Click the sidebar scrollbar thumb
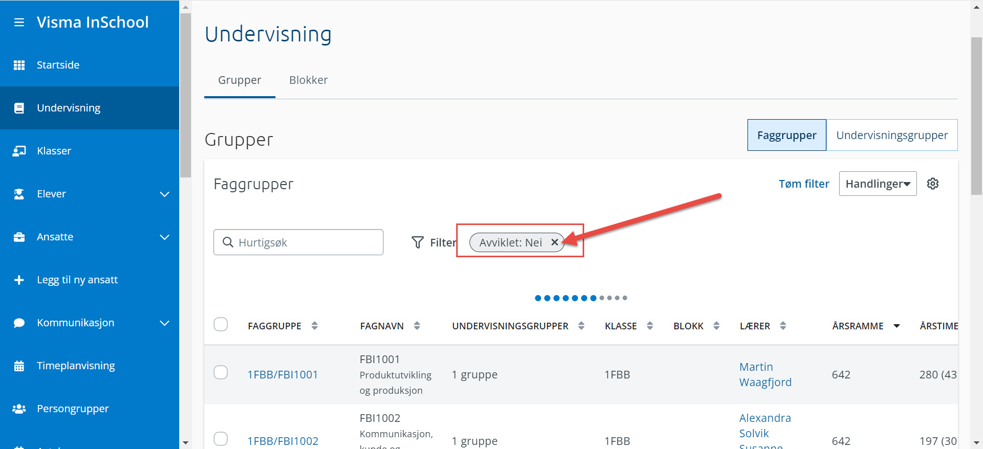983x449 pixels. click(x=185, y=95)
